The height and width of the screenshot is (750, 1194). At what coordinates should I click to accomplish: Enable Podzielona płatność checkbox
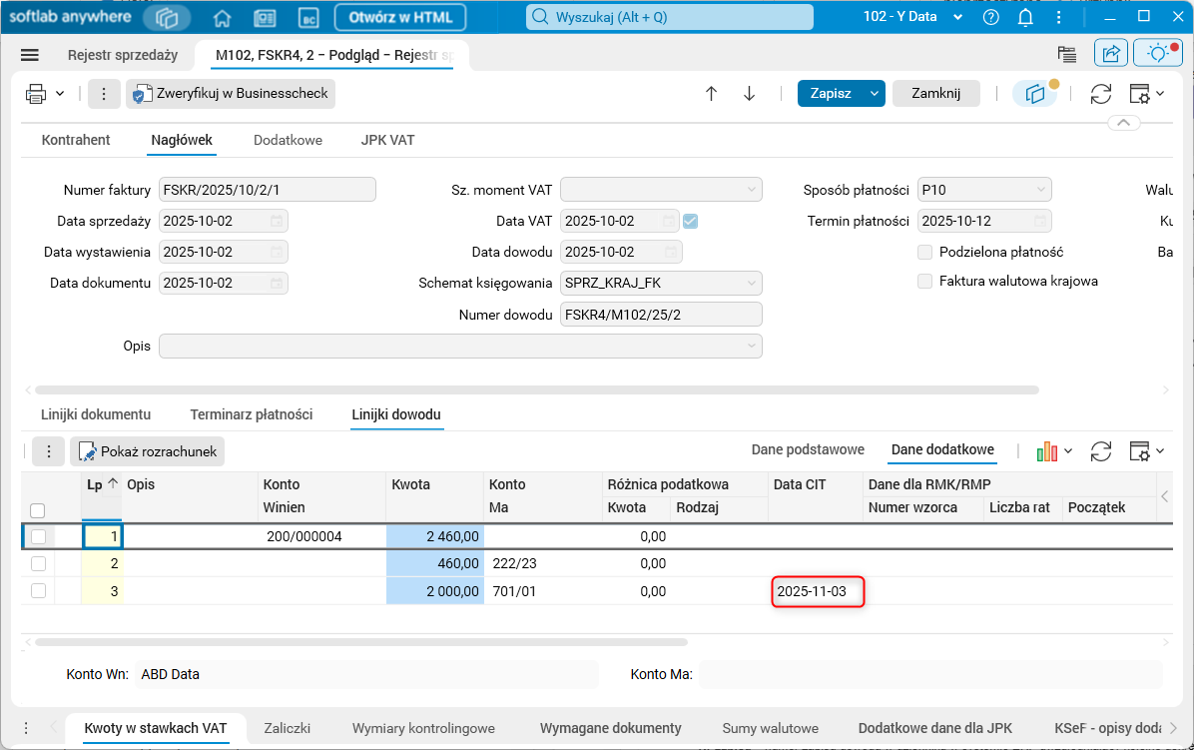coord(925,252)
